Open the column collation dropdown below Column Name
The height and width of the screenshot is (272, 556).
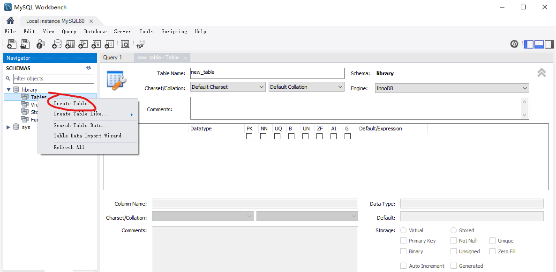[x=307, y=216]
